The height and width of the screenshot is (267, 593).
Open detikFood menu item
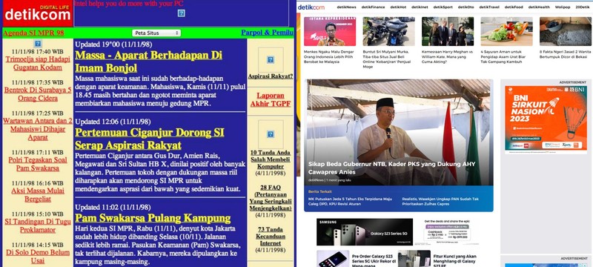coord(514,7)
